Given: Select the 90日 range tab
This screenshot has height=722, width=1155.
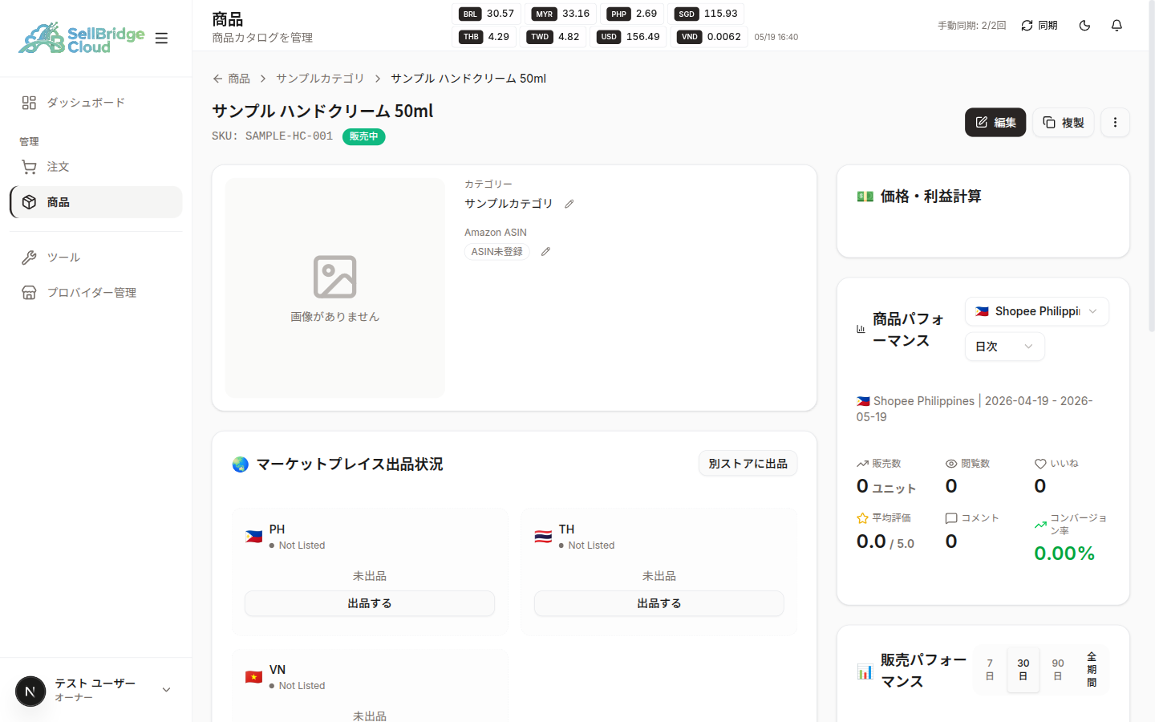Looking at the screenshot, I should click(x=1058, y=669).
